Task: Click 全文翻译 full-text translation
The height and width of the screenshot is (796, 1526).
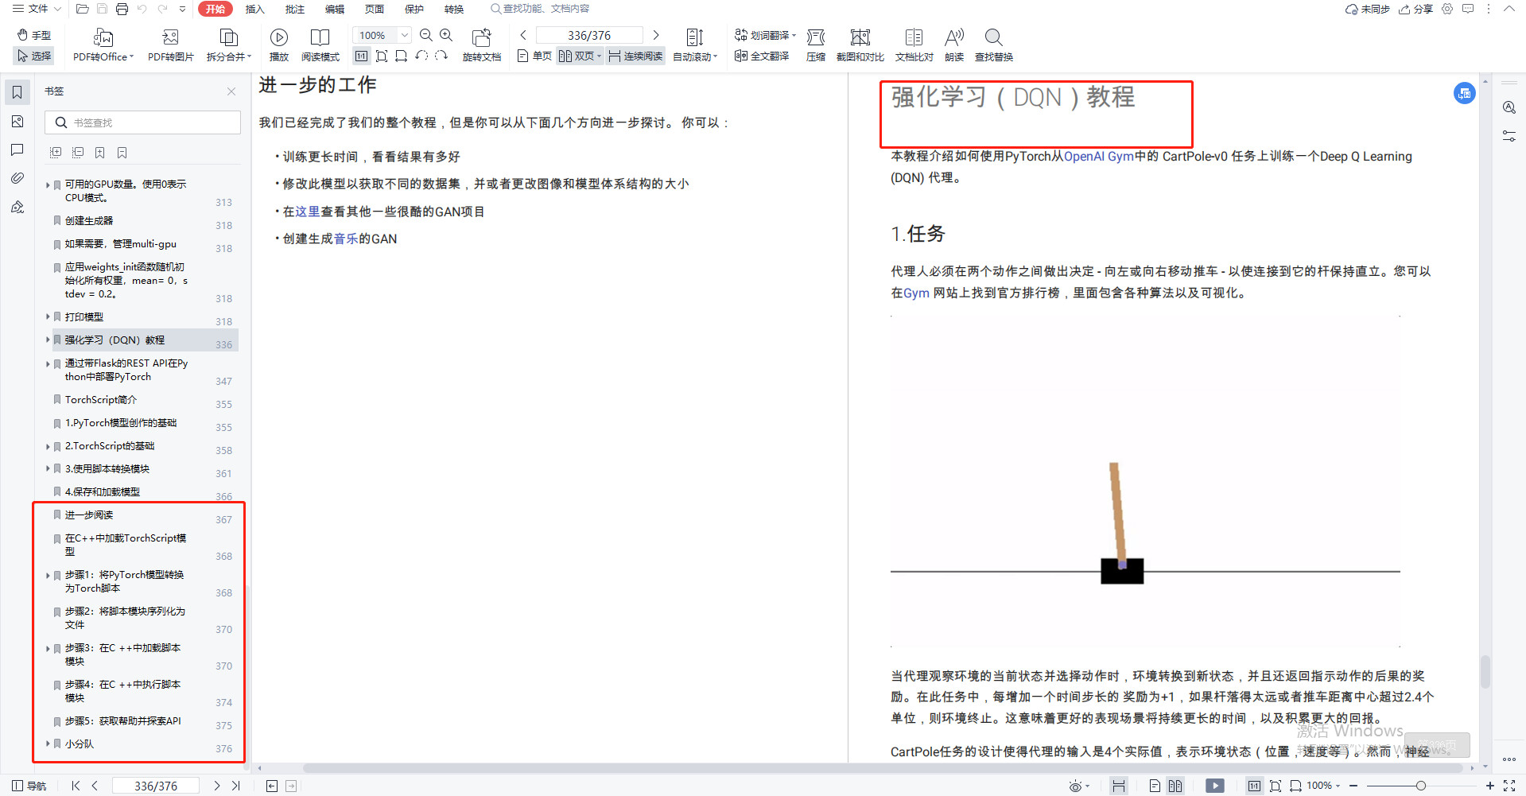Action: [x=762, y=56]
